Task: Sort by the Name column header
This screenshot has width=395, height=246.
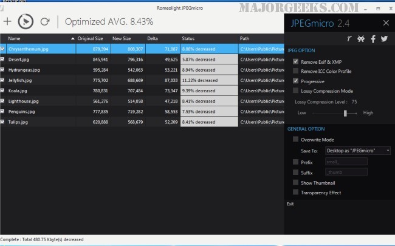Action: click(14, 38)
